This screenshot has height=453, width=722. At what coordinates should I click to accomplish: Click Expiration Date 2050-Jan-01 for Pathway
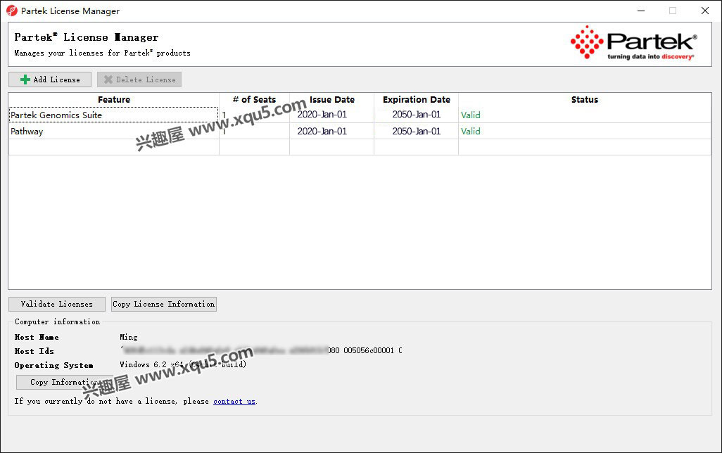(x=417, y=132)
